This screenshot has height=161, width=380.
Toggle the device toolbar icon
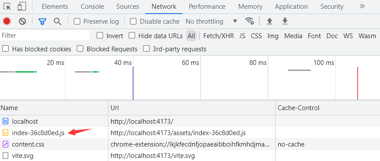tap(22, 7)
